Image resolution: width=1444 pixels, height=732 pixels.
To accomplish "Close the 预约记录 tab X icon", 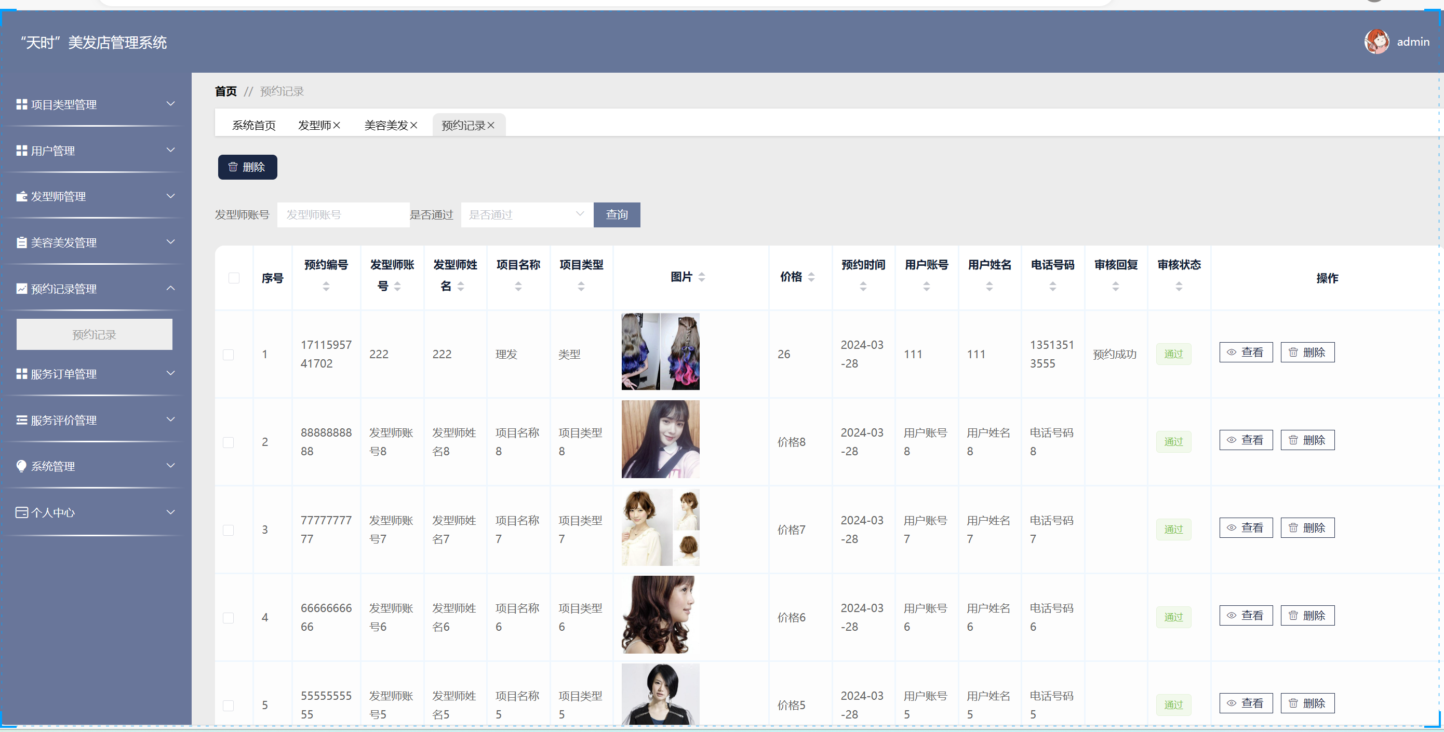I will tap(490, 126).
